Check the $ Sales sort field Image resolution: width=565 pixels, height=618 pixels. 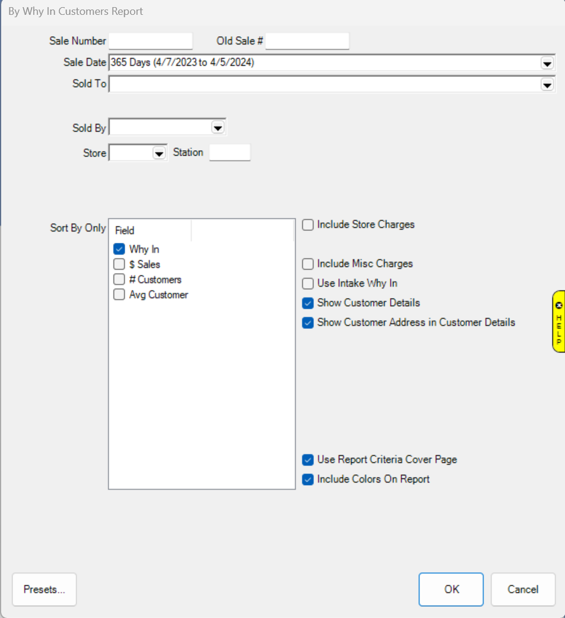pos(119,265)
